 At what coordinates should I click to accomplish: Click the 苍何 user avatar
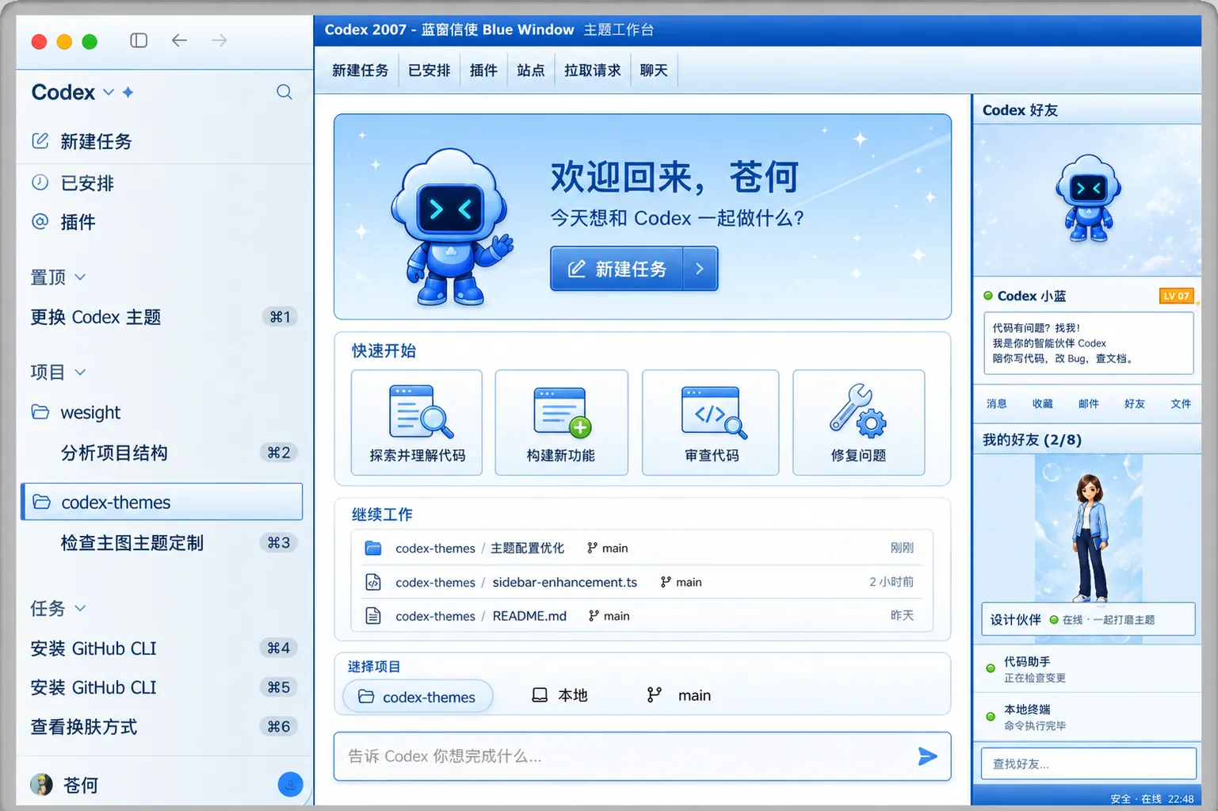click(41, 785)
